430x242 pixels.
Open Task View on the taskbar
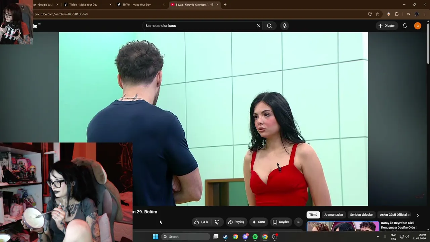point(216,237)
